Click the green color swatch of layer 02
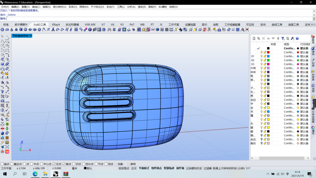316x178 pixels. (268, 60)
